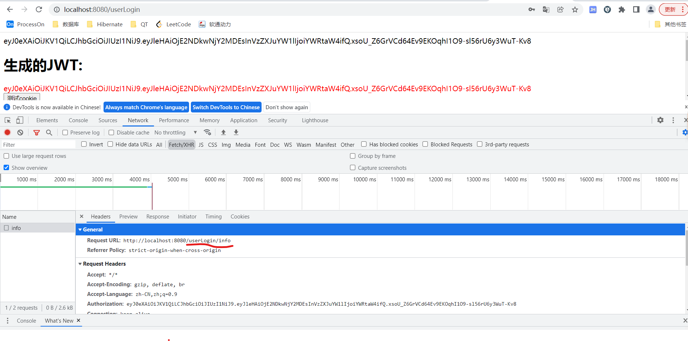Toggle the device toolbar icon

tap(20, 120)
